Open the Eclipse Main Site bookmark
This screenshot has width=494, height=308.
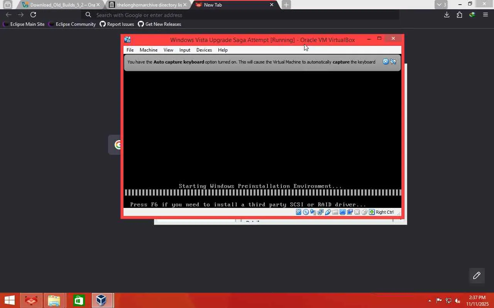coord(24,24)
